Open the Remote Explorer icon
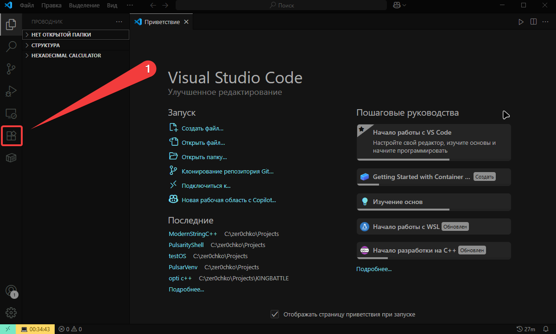The height and width of the screenshot is (334, 556). [x=11, y=113]
